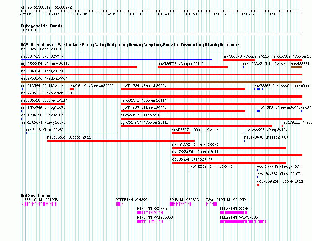Screen dimensions: 312x241
Task: Click the Cytogenetic Bands track title
Action: pyautogui.click(x=42, y=26)
